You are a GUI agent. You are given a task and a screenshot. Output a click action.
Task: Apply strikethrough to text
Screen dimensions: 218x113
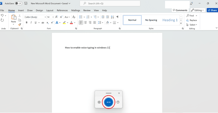coord(43,23)
